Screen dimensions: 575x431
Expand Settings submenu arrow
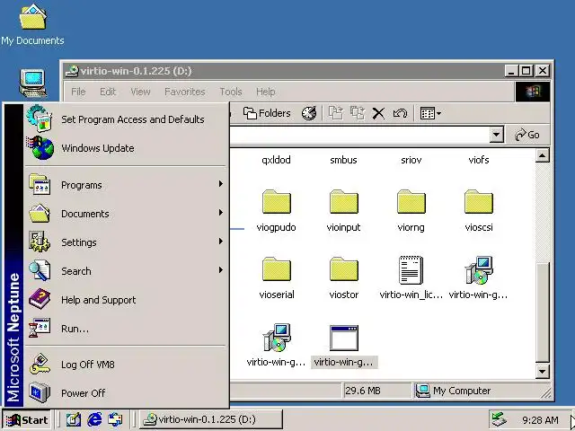pos(220,242)
